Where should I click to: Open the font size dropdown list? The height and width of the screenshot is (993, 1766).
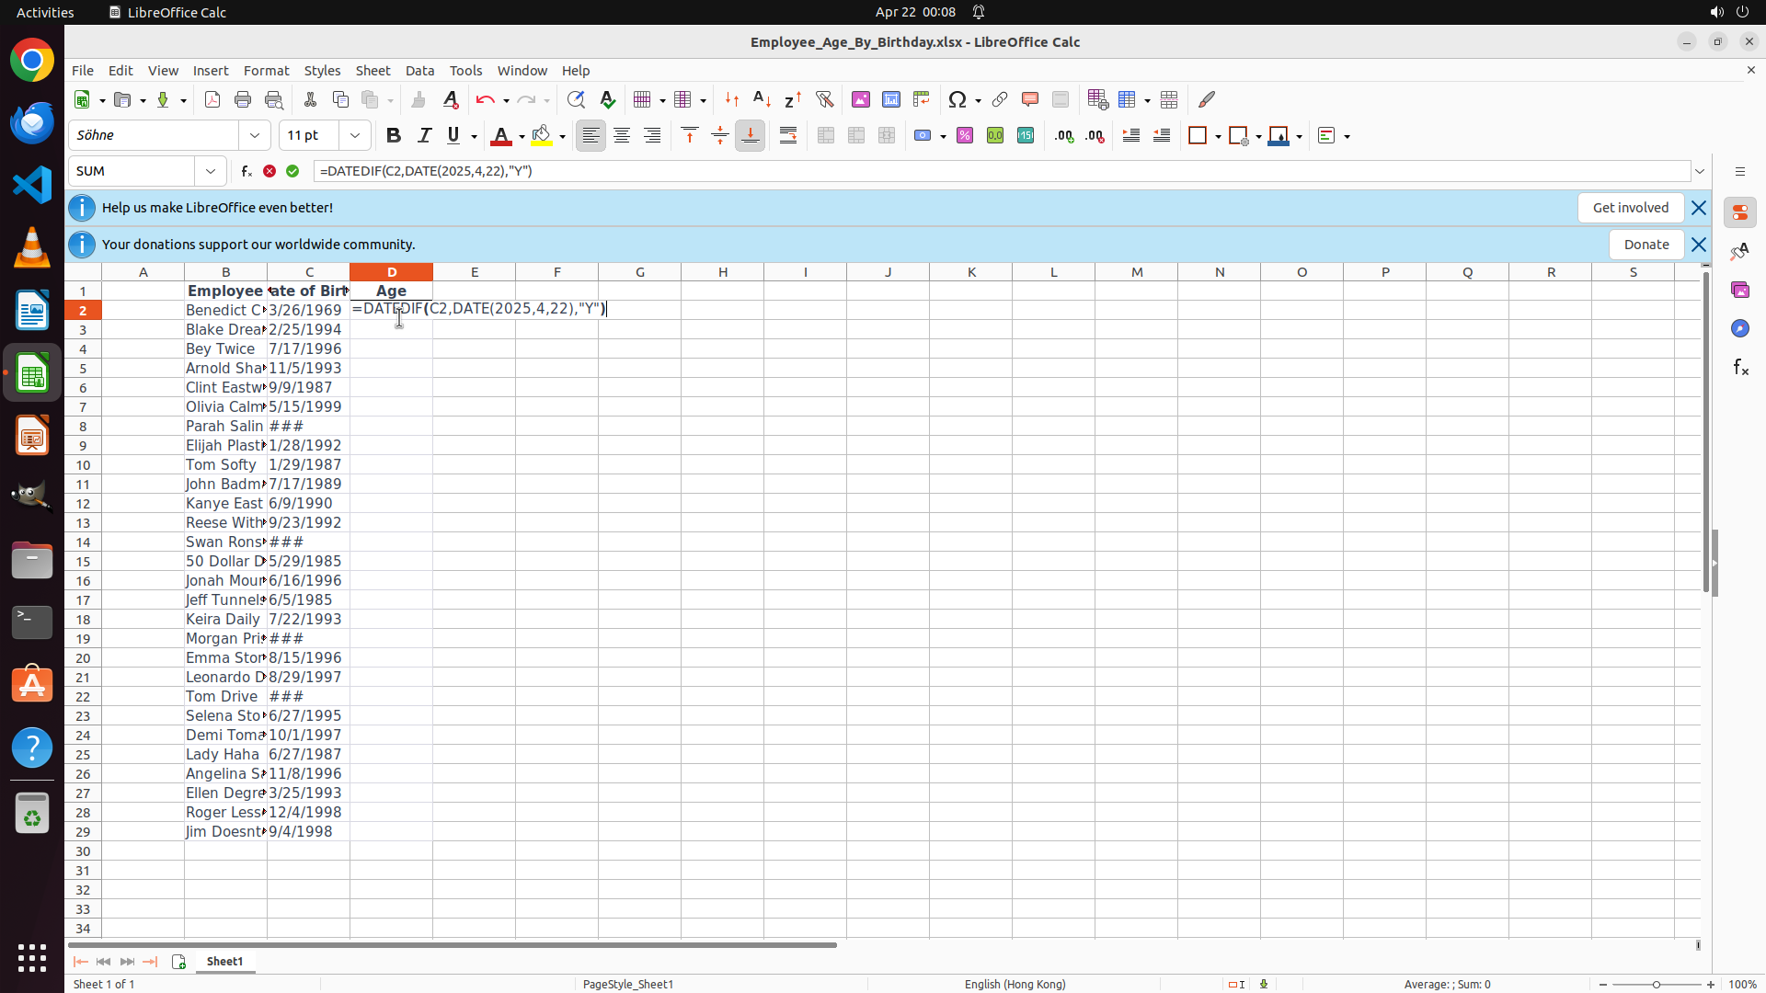pos(355,136)
